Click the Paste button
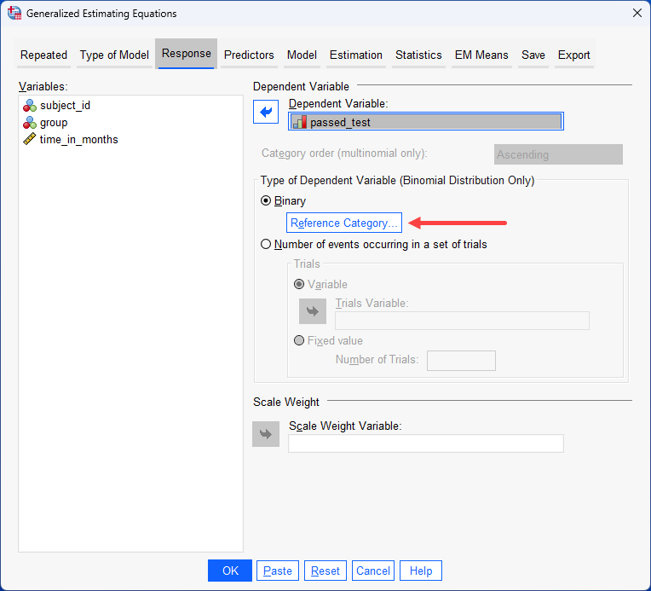651x591 pixels. click(278, 571)
